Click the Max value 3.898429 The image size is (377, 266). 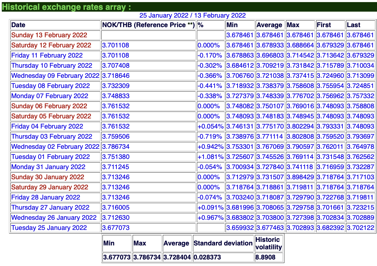300,177
